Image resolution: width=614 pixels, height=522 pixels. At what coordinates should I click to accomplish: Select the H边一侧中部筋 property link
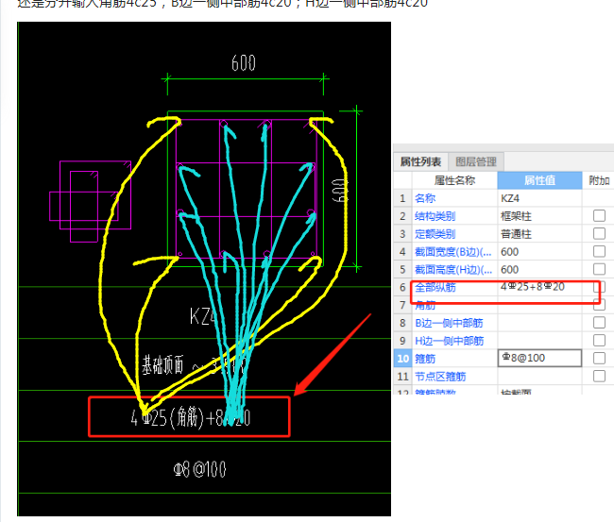coord(449,341)
